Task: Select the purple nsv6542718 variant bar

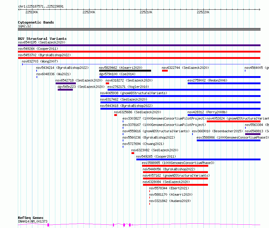Action: click(66, 83)
